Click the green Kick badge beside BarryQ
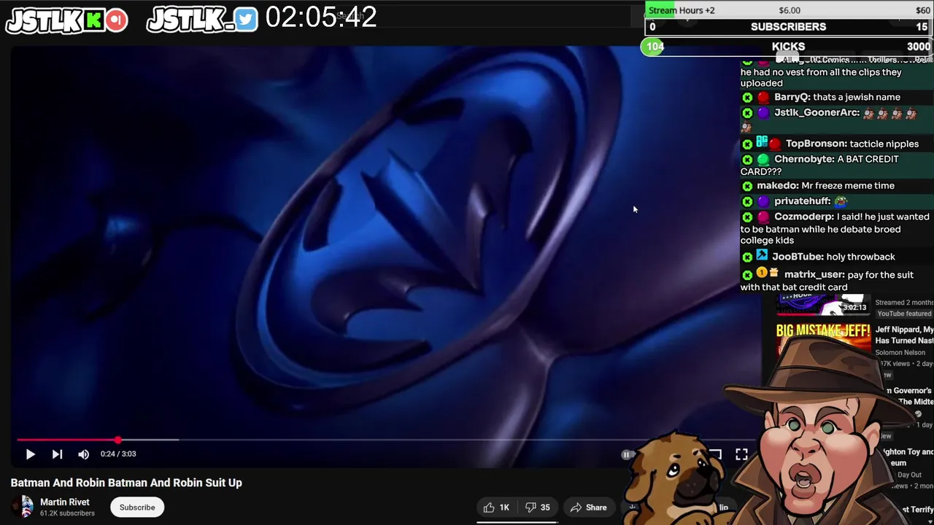934x525 pixels. click(x=747, y=97)
